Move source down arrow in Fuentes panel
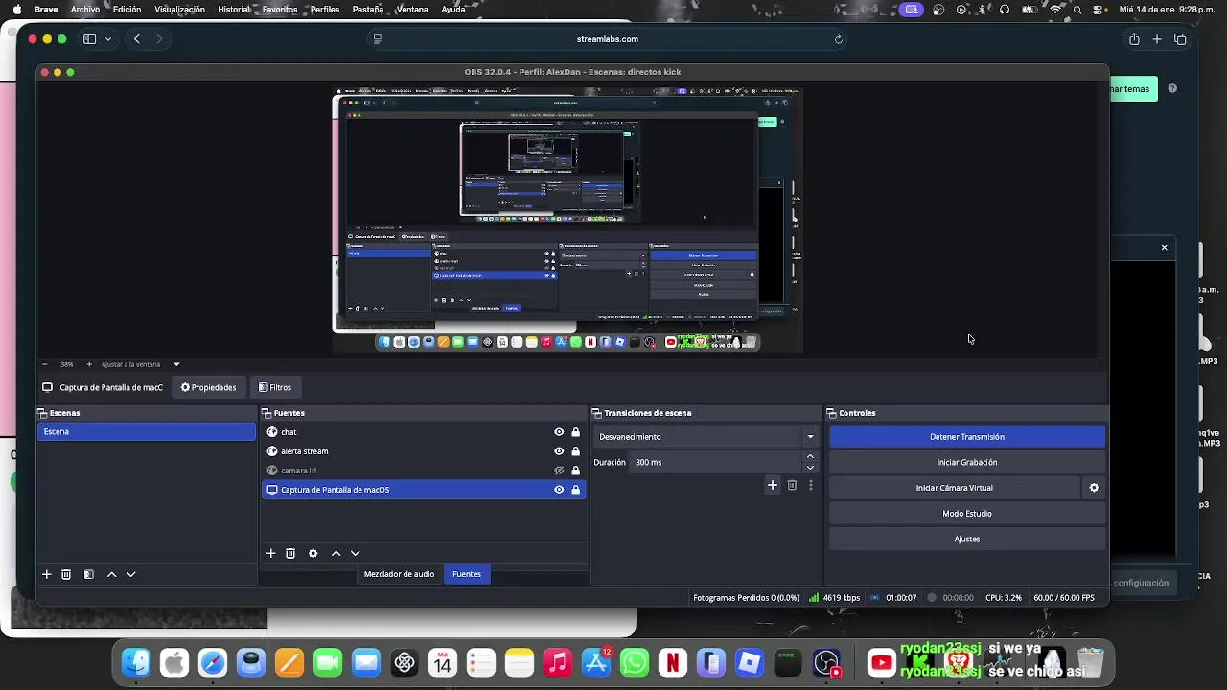 (355, 553)
